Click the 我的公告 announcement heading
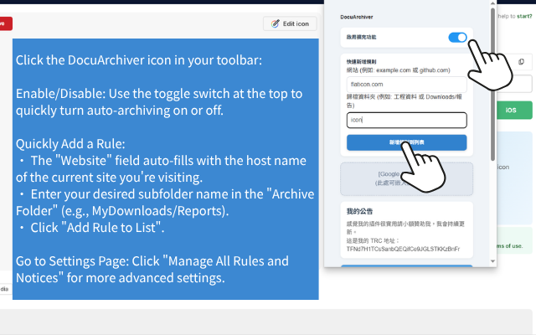Screen dimensions: 536x335 pyautogui.click(x=359, y=211)
